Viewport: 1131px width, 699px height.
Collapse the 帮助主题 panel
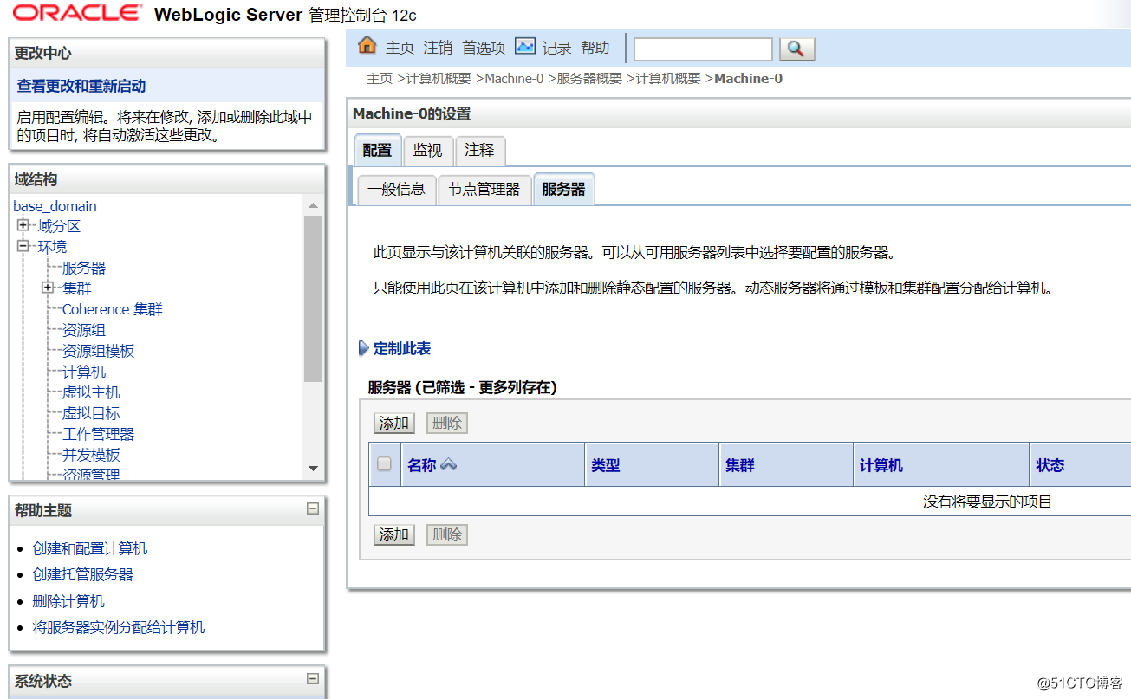(x=313, y=509)
